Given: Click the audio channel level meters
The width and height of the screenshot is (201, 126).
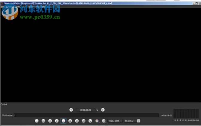Looking at the screenshot, I should [186, 113].
